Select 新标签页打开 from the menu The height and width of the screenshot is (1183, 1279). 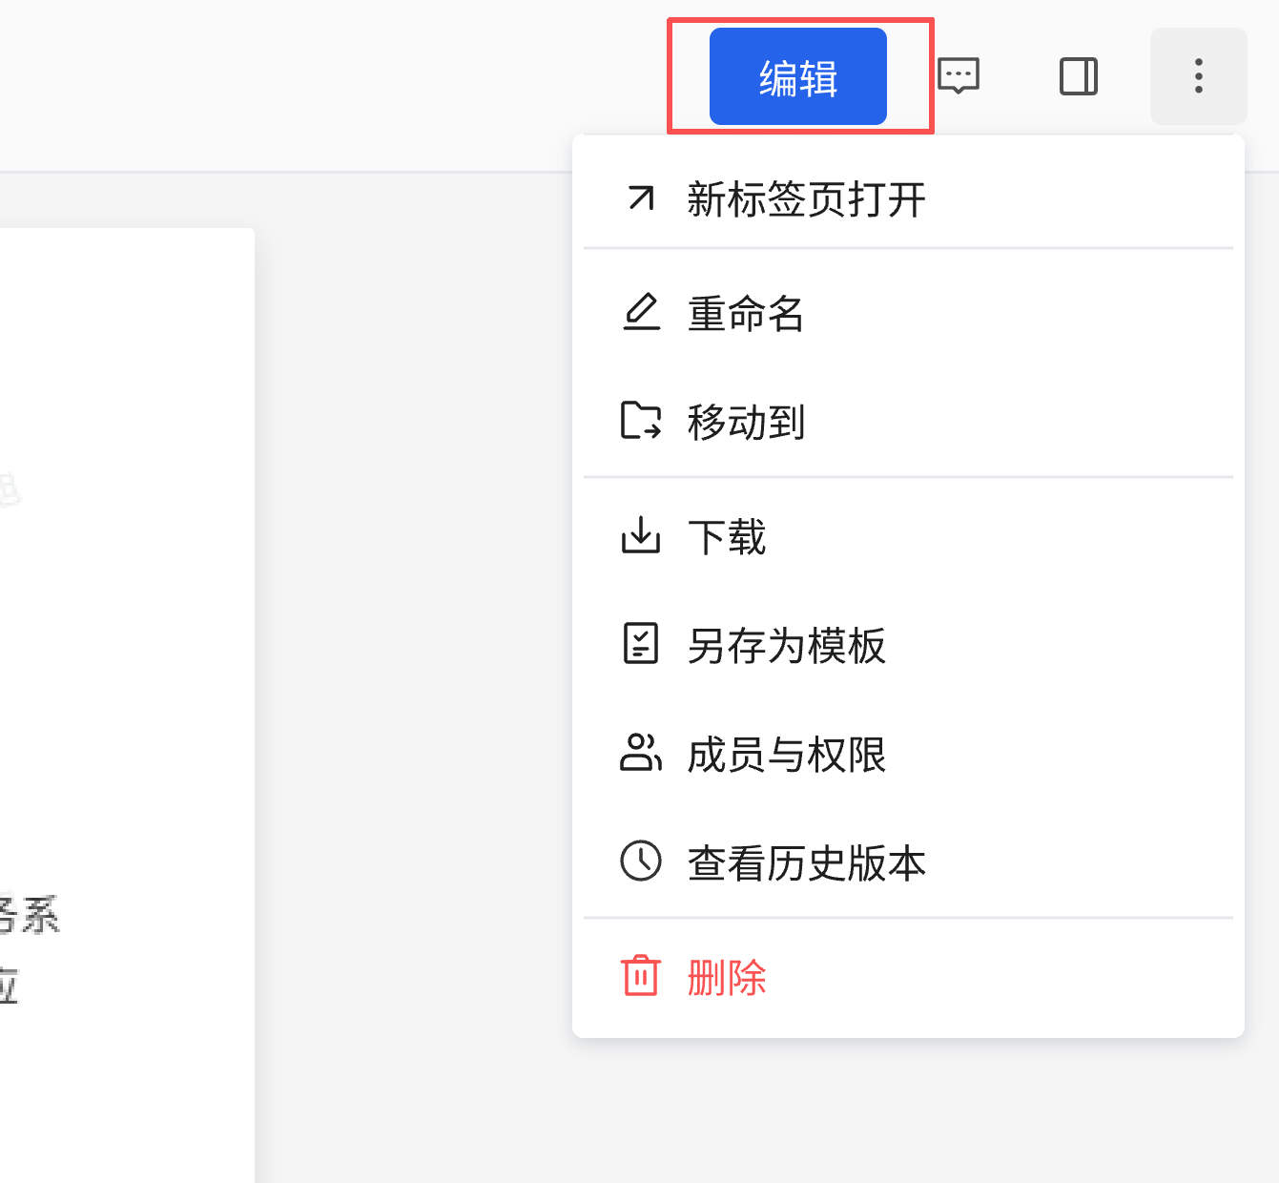click(806, 199)
